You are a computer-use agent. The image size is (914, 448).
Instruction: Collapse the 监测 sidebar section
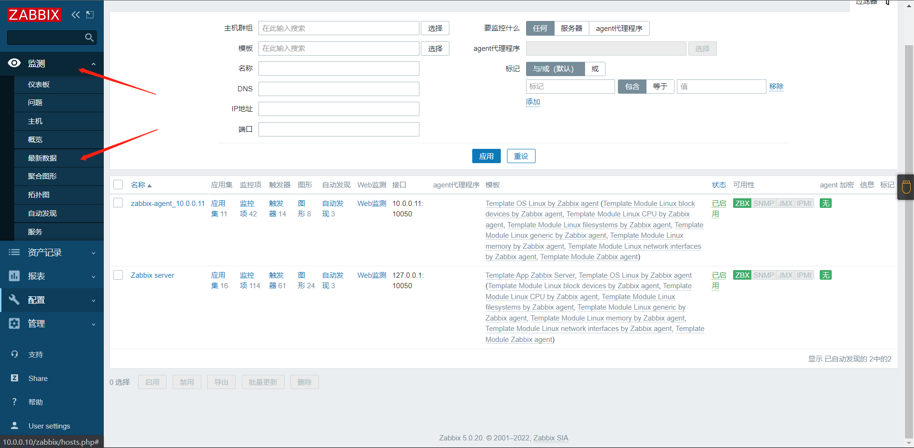(52, 63)
